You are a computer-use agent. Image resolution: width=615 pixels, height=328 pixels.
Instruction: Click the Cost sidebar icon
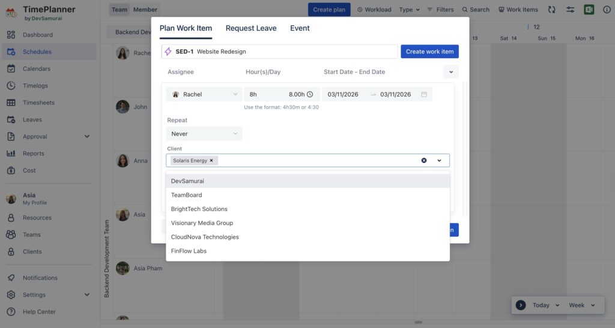[11, 170]
